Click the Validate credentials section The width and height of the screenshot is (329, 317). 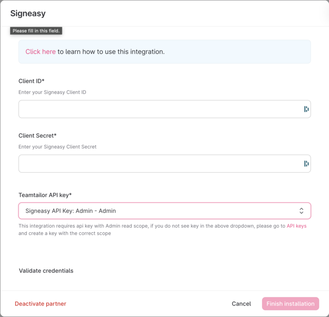point(46,271)
